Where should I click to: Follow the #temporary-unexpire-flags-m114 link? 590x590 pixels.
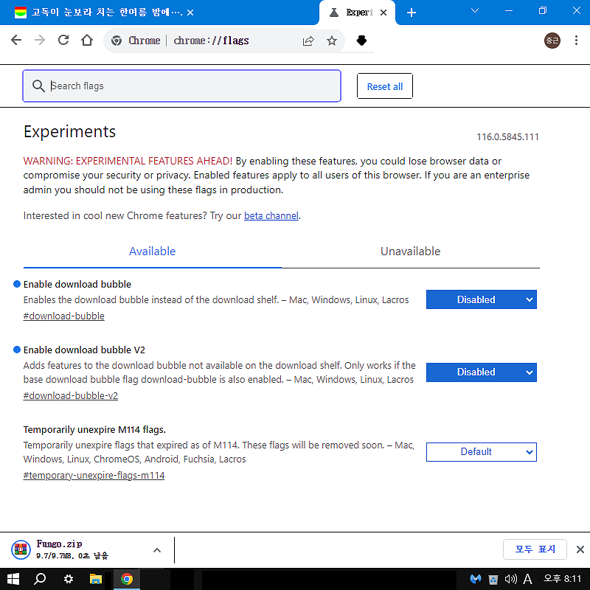[x=94, y=476]
